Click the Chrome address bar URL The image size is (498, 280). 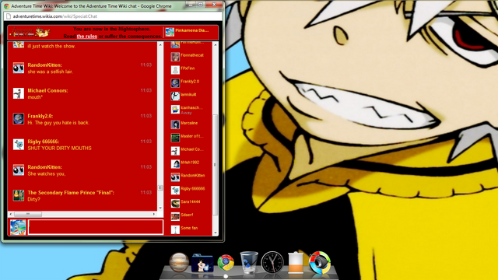(55, 16)
